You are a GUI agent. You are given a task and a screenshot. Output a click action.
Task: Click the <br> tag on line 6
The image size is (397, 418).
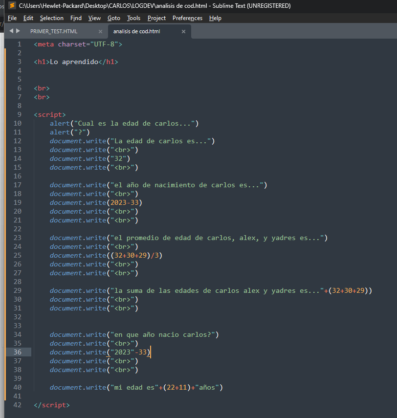42,88
